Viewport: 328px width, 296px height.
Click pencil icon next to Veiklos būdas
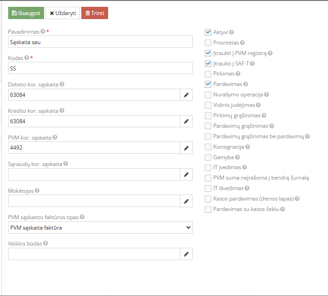[x=186, y=254]
